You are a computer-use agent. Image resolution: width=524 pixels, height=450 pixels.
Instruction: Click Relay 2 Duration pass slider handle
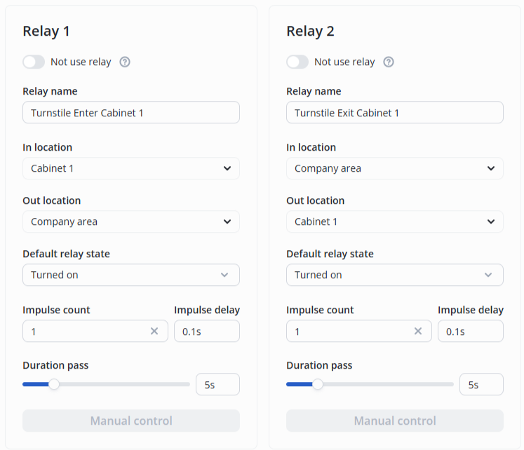318,384
